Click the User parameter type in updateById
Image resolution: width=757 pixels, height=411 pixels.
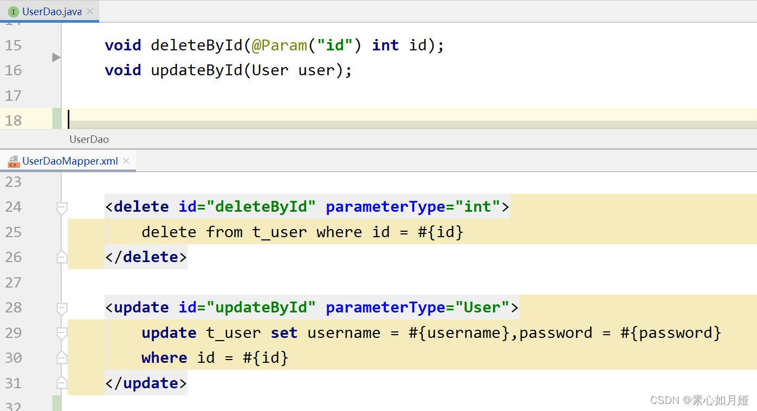(x=270, y=70)
